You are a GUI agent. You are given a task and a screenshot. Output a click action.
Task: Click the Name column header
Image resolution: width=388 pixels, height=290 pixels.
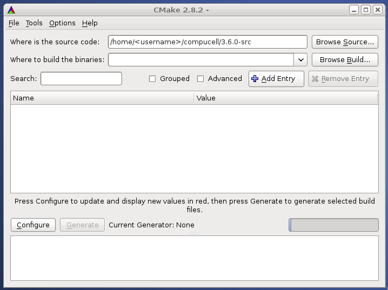[102, 98]
